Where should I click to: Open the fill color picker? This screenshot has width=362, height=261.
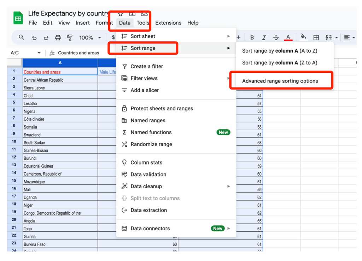[x=303, y=37]
